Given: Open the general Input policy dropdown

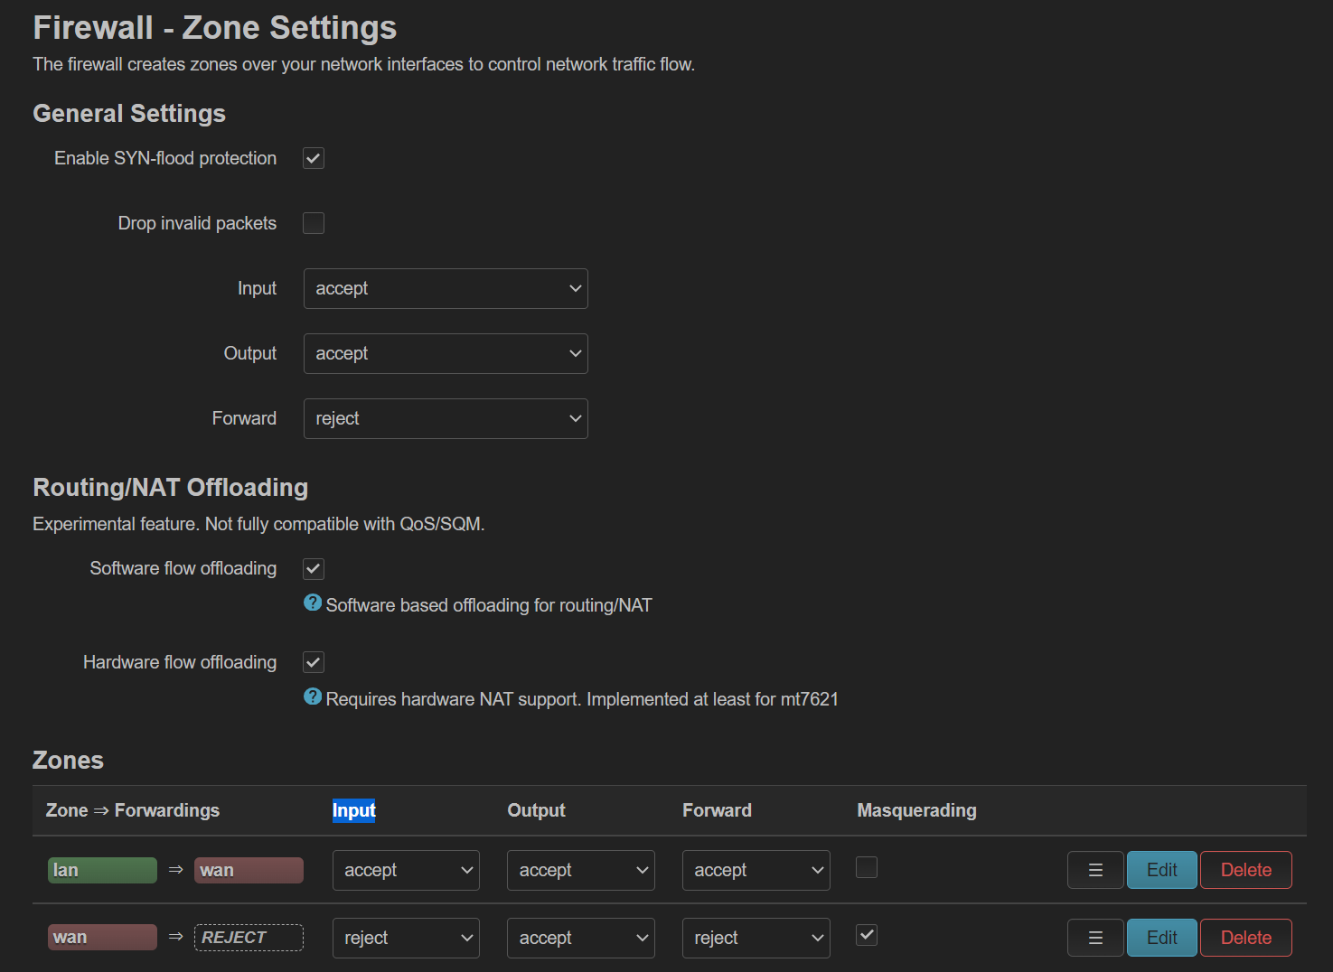Looking at the screenshot, I should (x=446, y=288).
